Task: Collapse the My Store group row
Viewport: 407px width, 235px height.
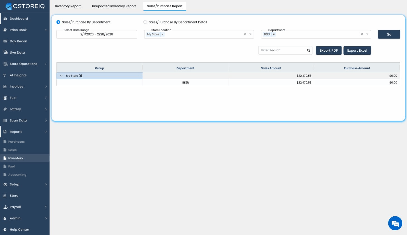Action: click(61, 76)
